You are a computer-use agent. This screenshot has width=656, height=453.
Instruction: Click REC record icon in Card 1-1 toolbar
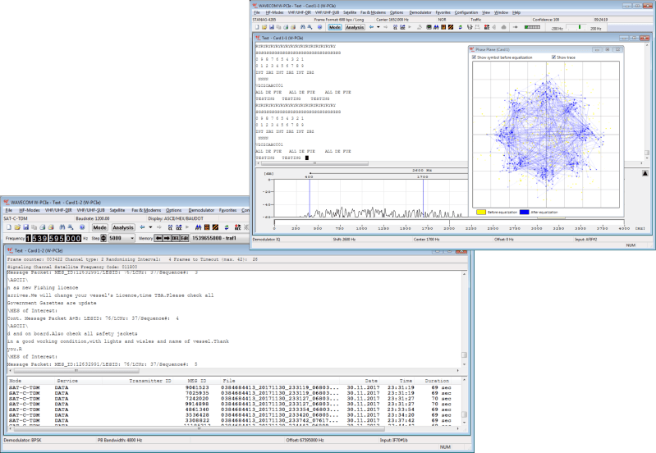487,27
